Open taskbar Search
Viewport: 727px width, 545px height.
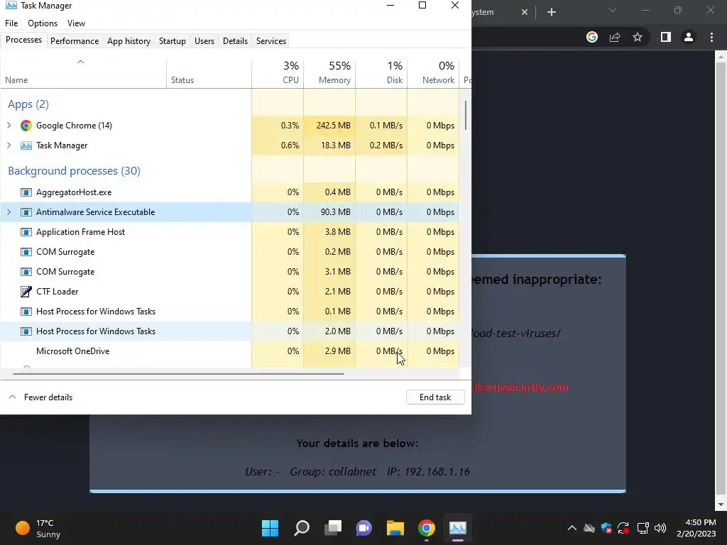[301, 528]
